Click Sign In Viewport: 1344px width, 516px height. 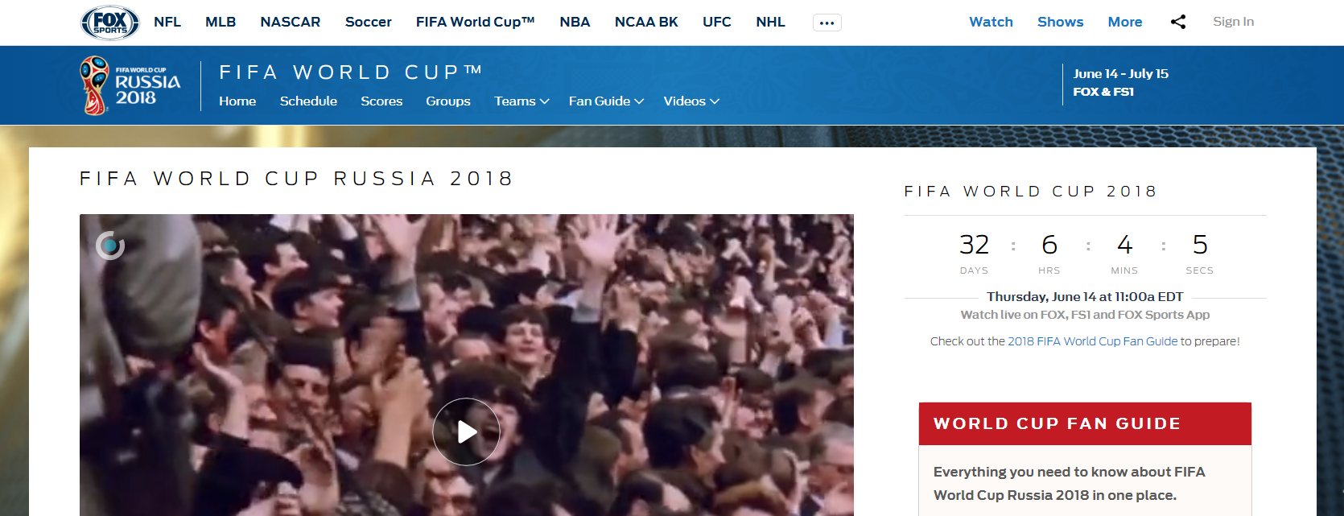[1233, 22]
